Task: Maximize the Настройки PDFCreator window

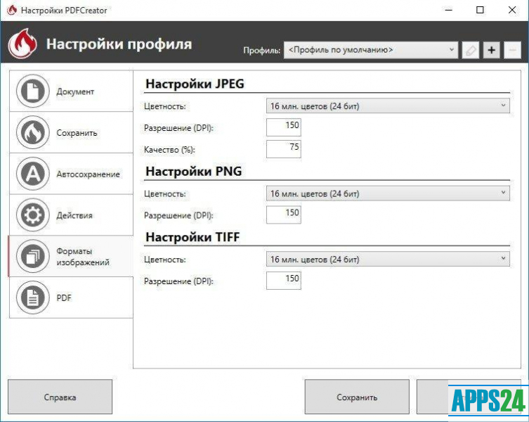Action: tap(480, 10)
